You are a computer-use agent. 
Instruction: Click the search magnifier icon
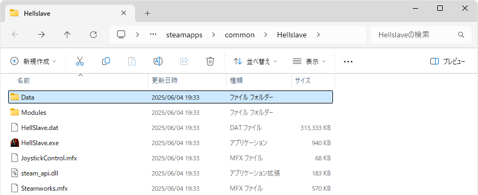pyautogui.click(x=461, y=35)
